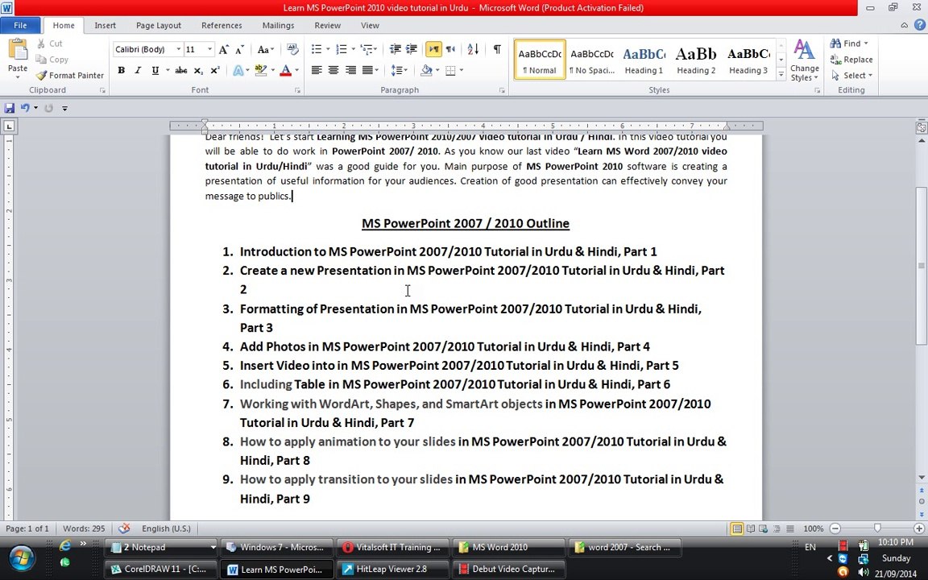Click Zoom Out minus button
Image resolution: width=928 pixels, height=580 pixels.
click(835, 528)
